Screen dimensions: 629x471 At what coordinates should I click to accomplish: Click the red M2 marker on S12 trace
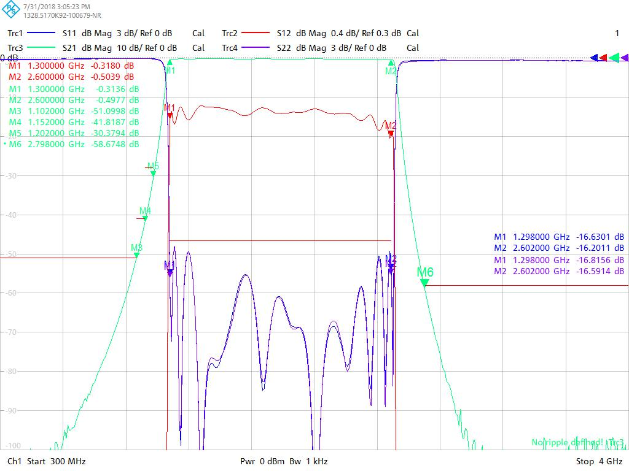pyautogui.click(x=391, y=132)
